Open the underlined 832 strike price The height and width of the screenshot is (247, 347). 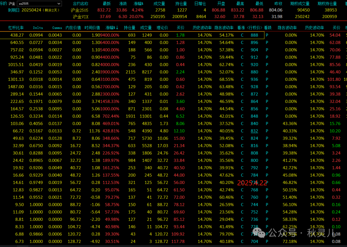click(x=254, y=131)
